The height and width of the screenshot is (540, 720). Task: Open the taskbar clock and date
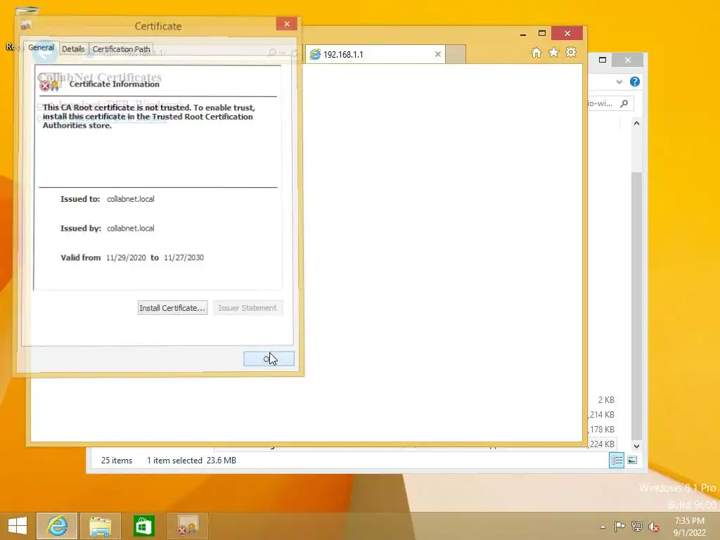tap(689, 527)
